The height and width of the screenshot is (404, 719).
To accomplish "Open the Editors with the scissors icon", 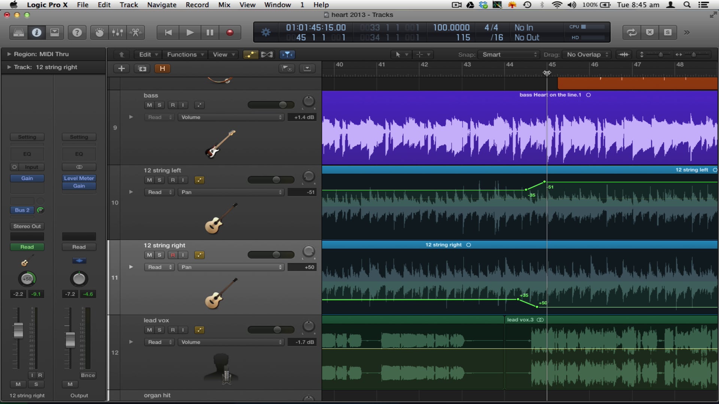I will [x=136, y=33].
